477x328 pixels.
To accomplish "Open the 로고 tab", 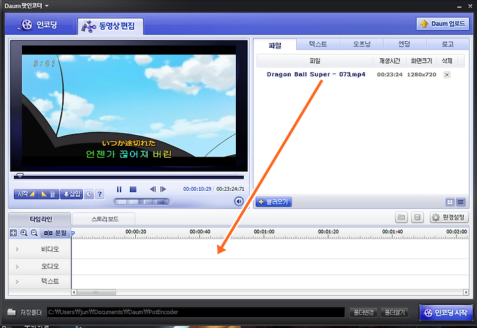I will [x=447, y=44].
